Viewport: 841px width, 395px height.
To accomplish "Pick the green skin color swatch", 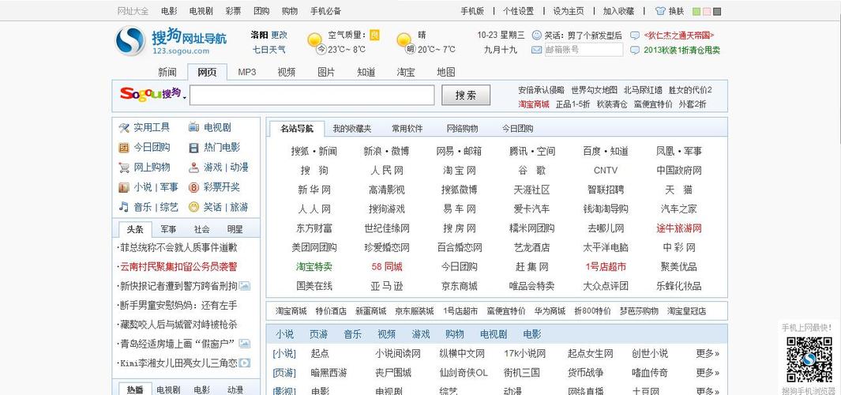I will point(696,12).
